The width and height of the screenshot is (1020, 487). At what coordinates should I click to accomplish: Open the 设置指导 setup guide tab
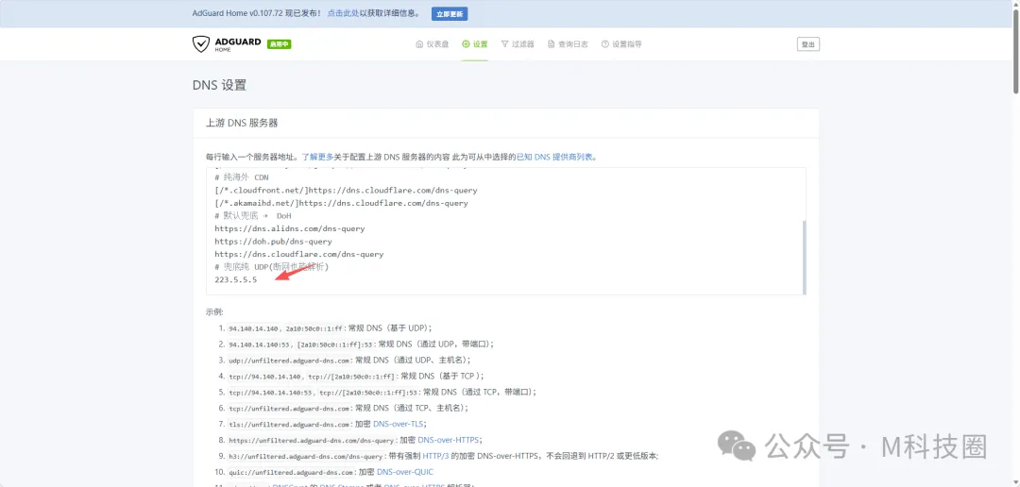(621, 44)
